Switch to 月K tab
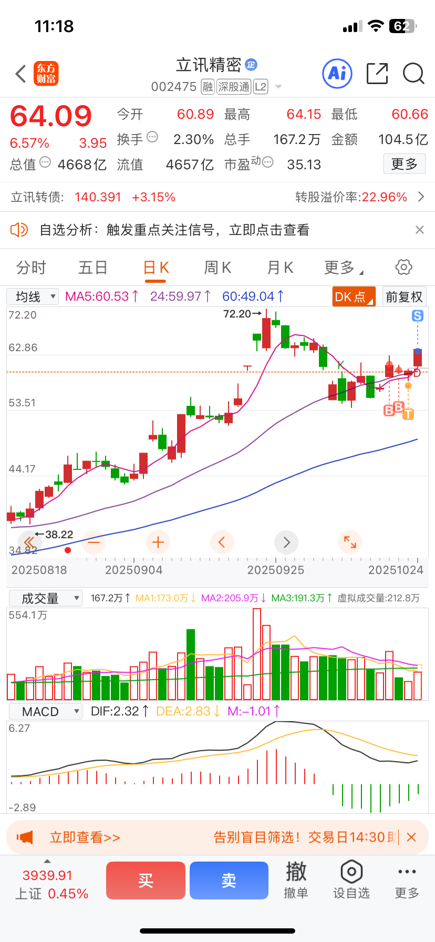This screenshot has height=942, width=435. tap(280, 268)
